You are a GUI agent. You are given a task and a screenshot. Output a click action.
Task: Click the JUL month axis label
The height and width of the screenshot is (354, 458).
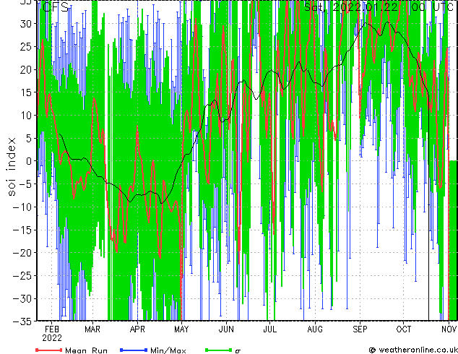click(269, 329)
